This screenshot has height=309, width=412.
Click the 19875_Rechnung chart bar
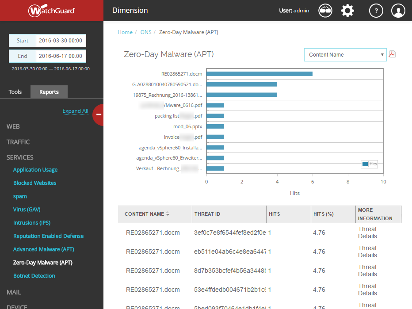click(242, 95)
